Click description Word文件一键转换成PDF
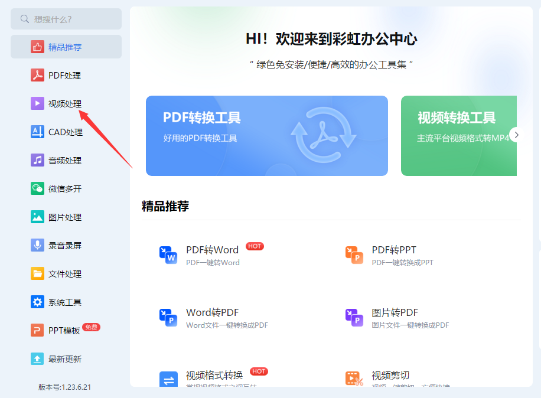The height and width of the screenshot is (398, 541). [227, 325]
